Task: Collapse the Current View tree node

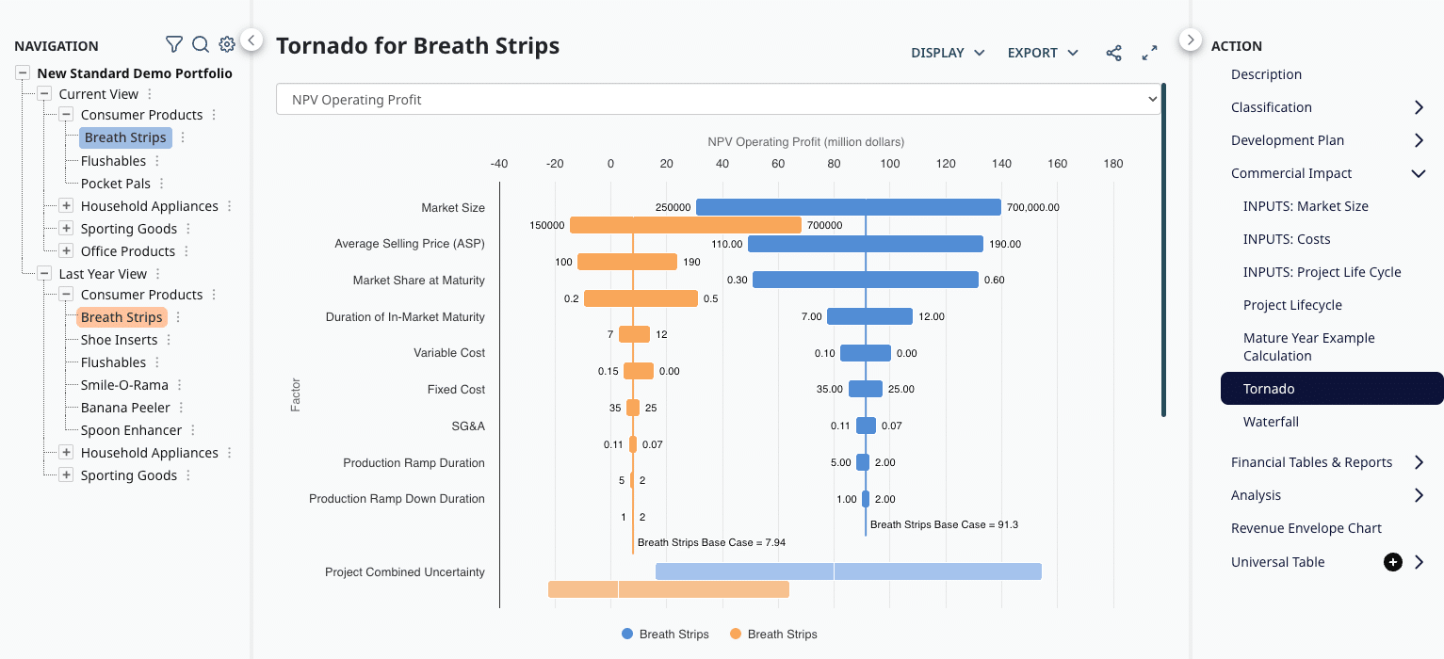Action: pyautogui.click(x=44, y=94)
